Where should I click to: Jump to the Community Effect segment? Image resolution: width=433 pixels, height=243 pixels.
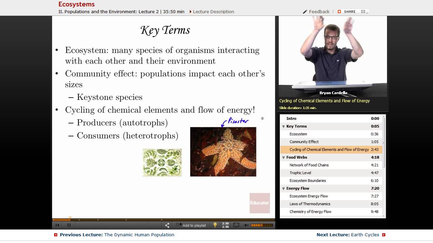(x=331, y=142)
